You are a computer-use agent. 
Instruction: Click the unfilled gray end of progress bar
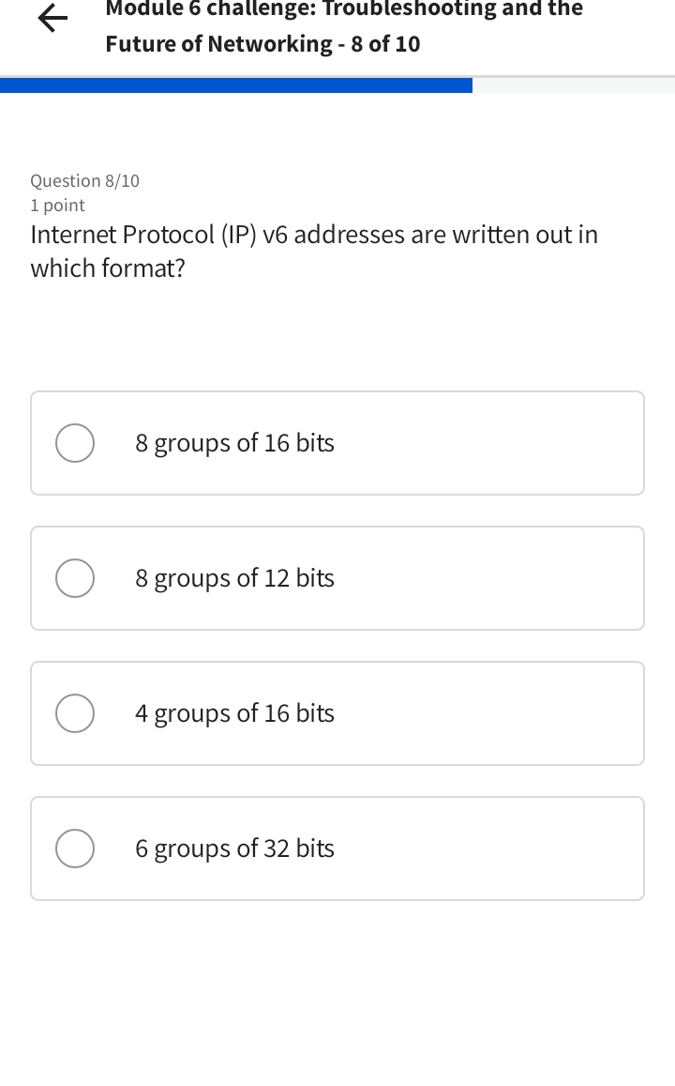[574, 85]
